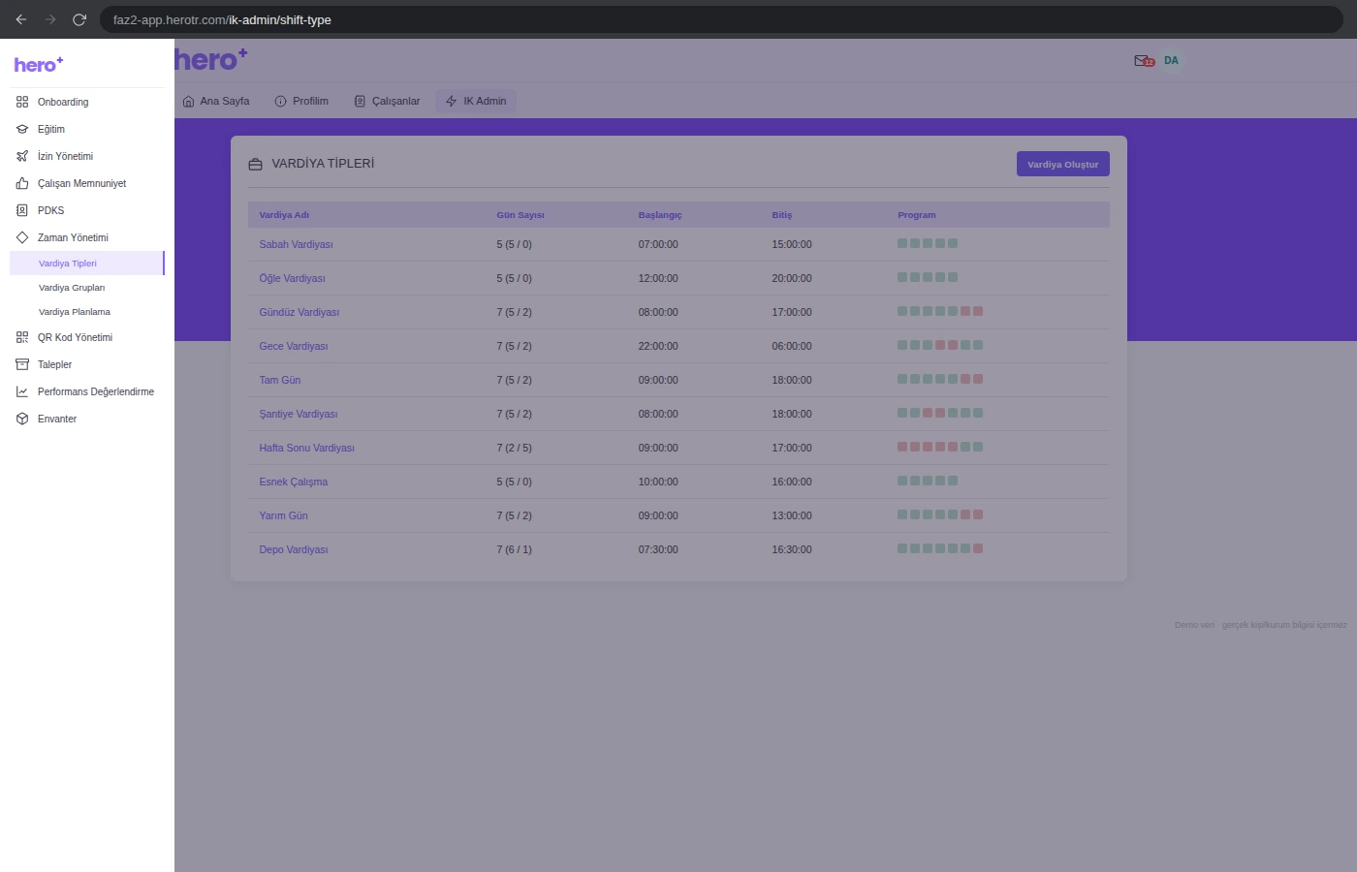Open the Esnek Çalışma link
Image resolution: width=1357 pixels, height=872 pixels.
pyautogui.click(x=293, y=482)
